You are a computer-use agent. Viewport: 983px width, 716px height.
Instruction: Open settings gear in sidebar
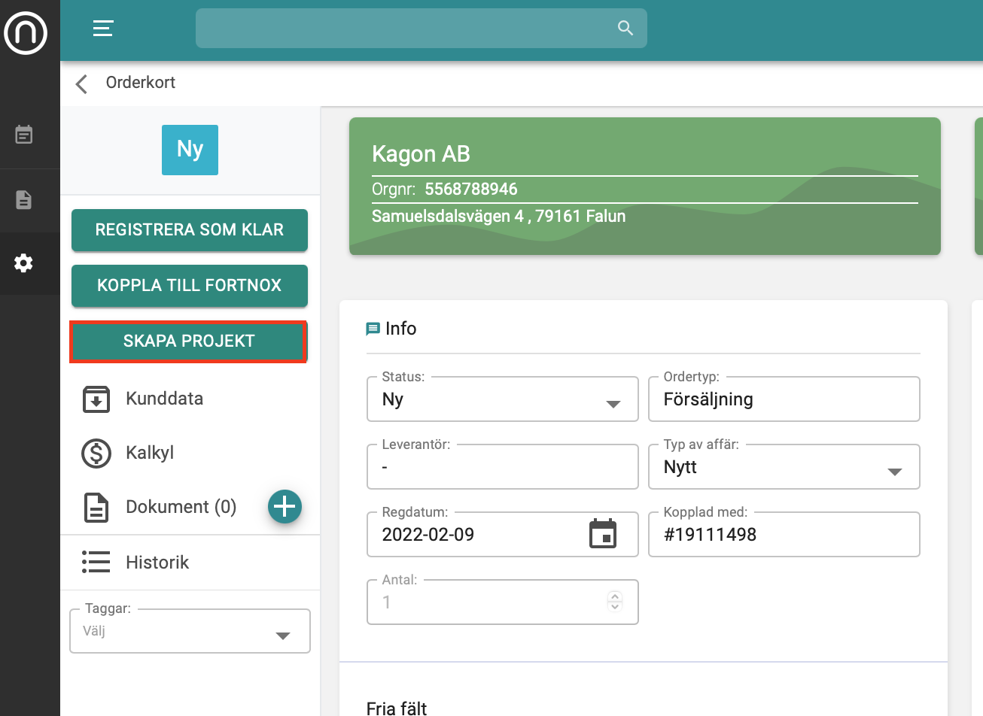tap(24, 263)
